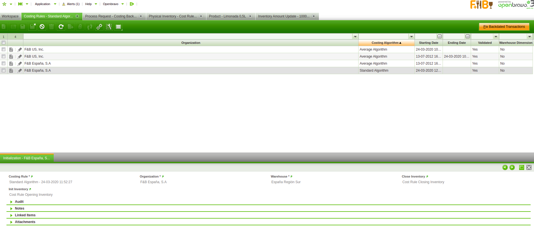Go to previous record with left arrow
Viewport: 534px width, 243px height.
click(x=505, y=167)
